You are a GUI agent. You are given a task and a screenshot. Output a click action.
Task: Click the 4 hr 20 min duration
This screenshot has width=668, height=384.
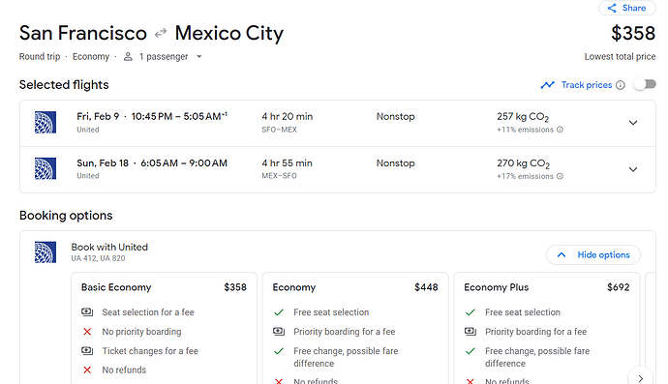288,117
